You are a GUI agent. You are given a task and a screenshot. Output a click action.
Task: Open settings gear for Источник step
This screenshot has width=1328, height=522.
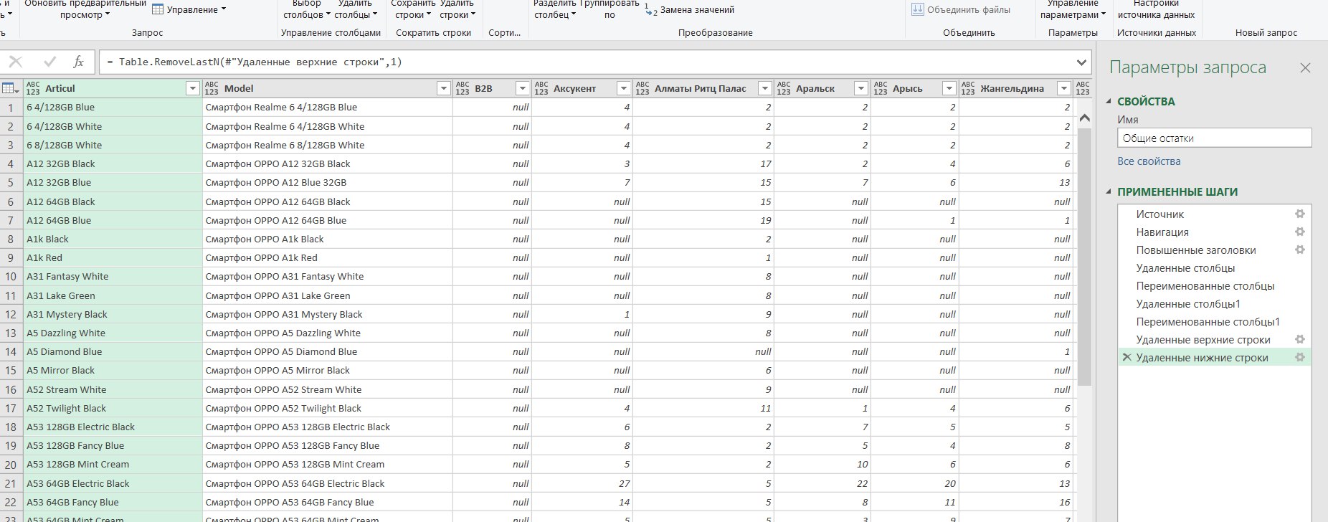[x=1299, y=214]
